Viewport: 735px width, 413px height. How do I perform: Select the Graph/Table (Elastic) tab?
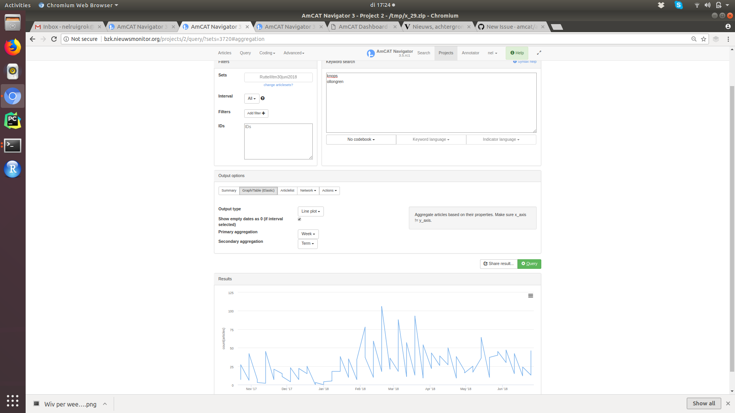pos(258,190)
